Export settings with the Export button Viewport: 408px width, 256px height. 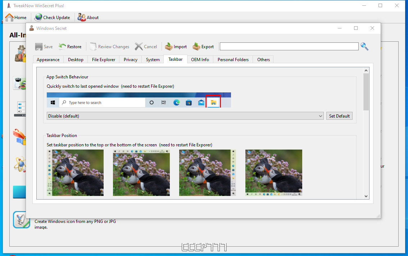(x=203, y=47)
